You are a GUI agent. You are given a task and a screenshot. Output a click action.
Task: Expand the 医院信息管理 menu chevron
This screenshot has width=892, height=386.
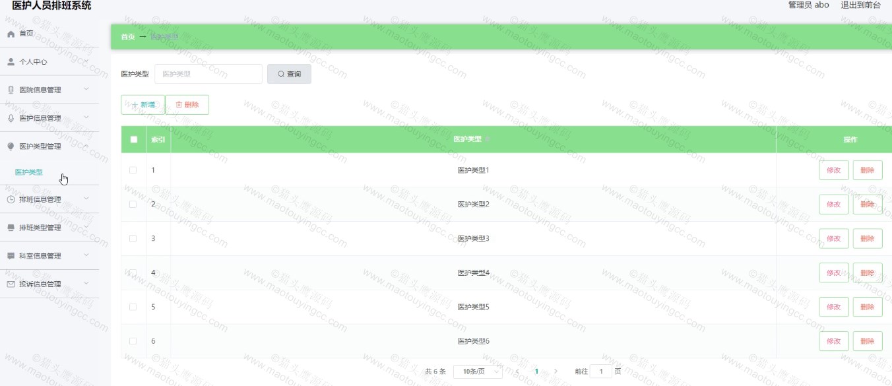pyautogui.click(x=86, y=89)
